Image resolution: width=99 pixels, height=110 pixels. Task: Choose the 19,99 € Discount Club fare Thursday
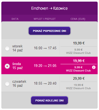point(78,86)
